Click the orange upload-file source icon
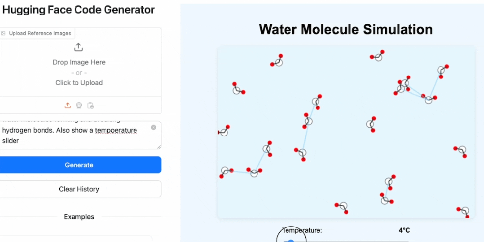 tap(67, 105)
